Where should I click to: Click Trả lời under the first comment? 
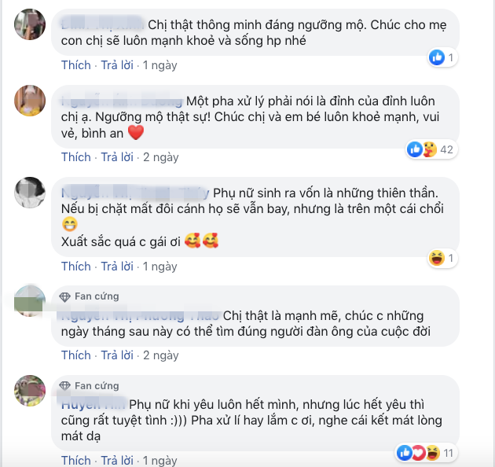pos(117,65)
